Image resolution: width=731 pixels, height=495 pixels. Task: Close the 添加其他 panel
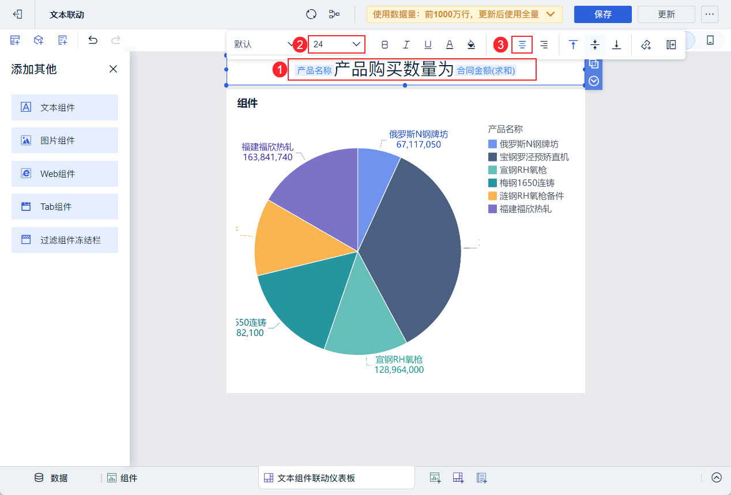pos(113,69)
